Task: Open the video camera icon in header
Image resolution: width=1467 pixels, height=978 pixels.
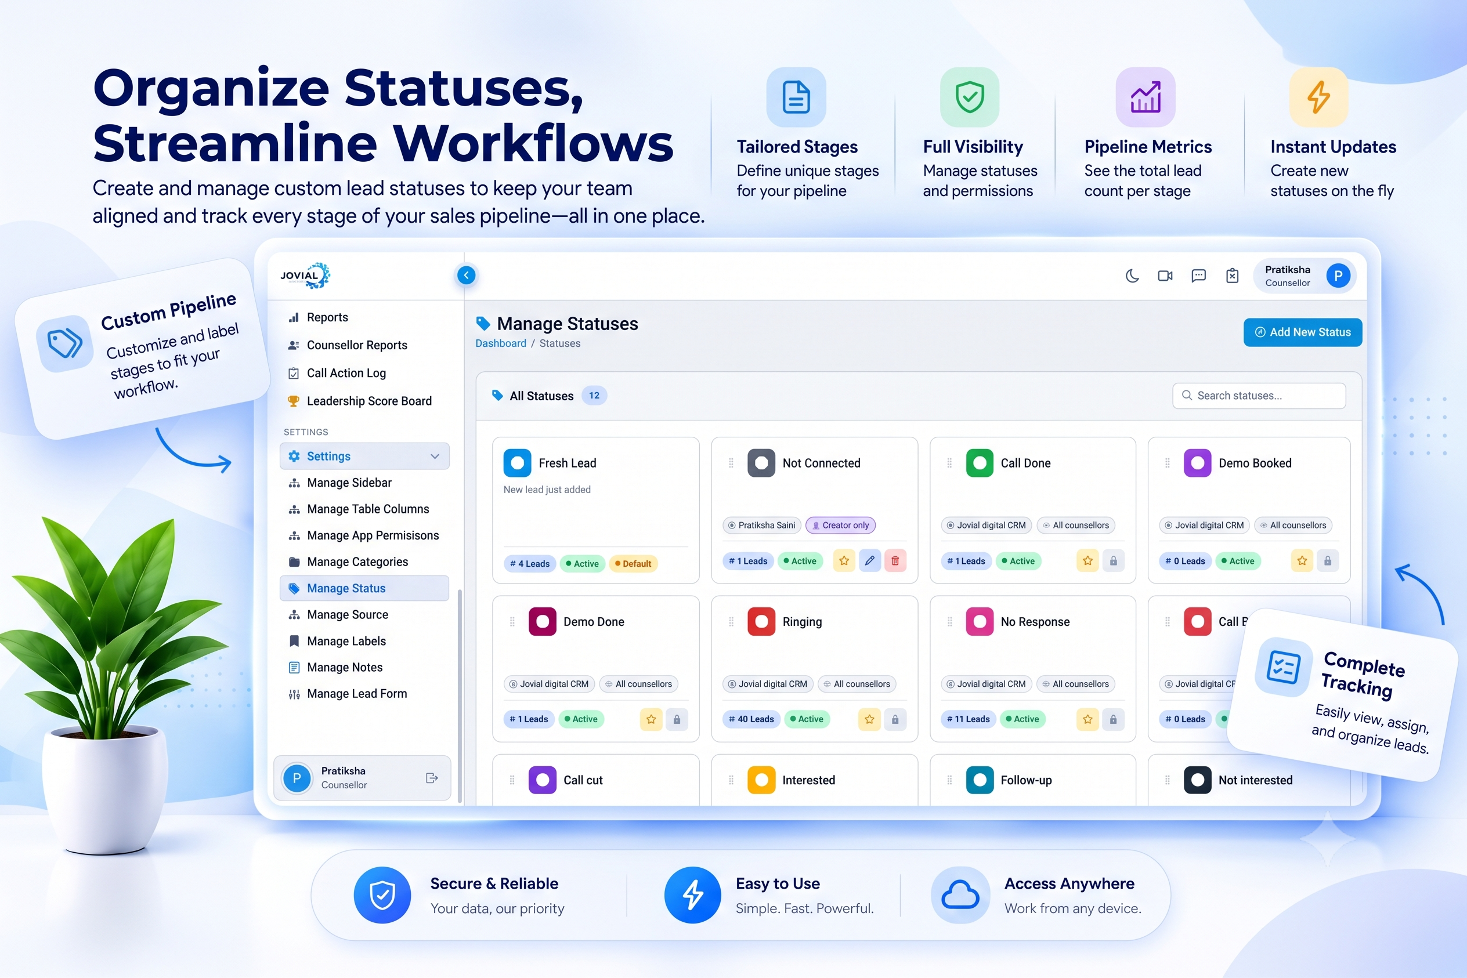Action: (x=1165, y=276)
